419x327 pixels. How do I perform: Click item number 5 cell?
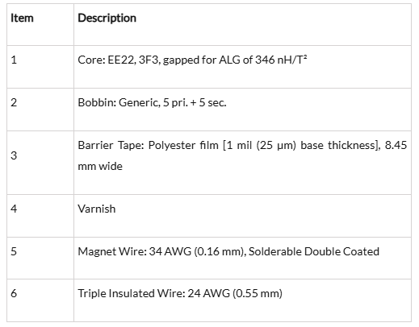click(x=40, y=259)
